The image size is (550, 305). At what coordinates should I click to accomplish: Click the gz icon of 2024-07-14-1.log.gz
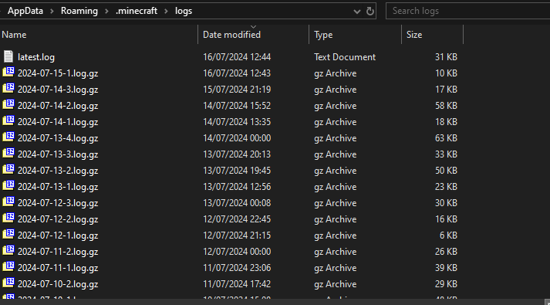(8, 120)
